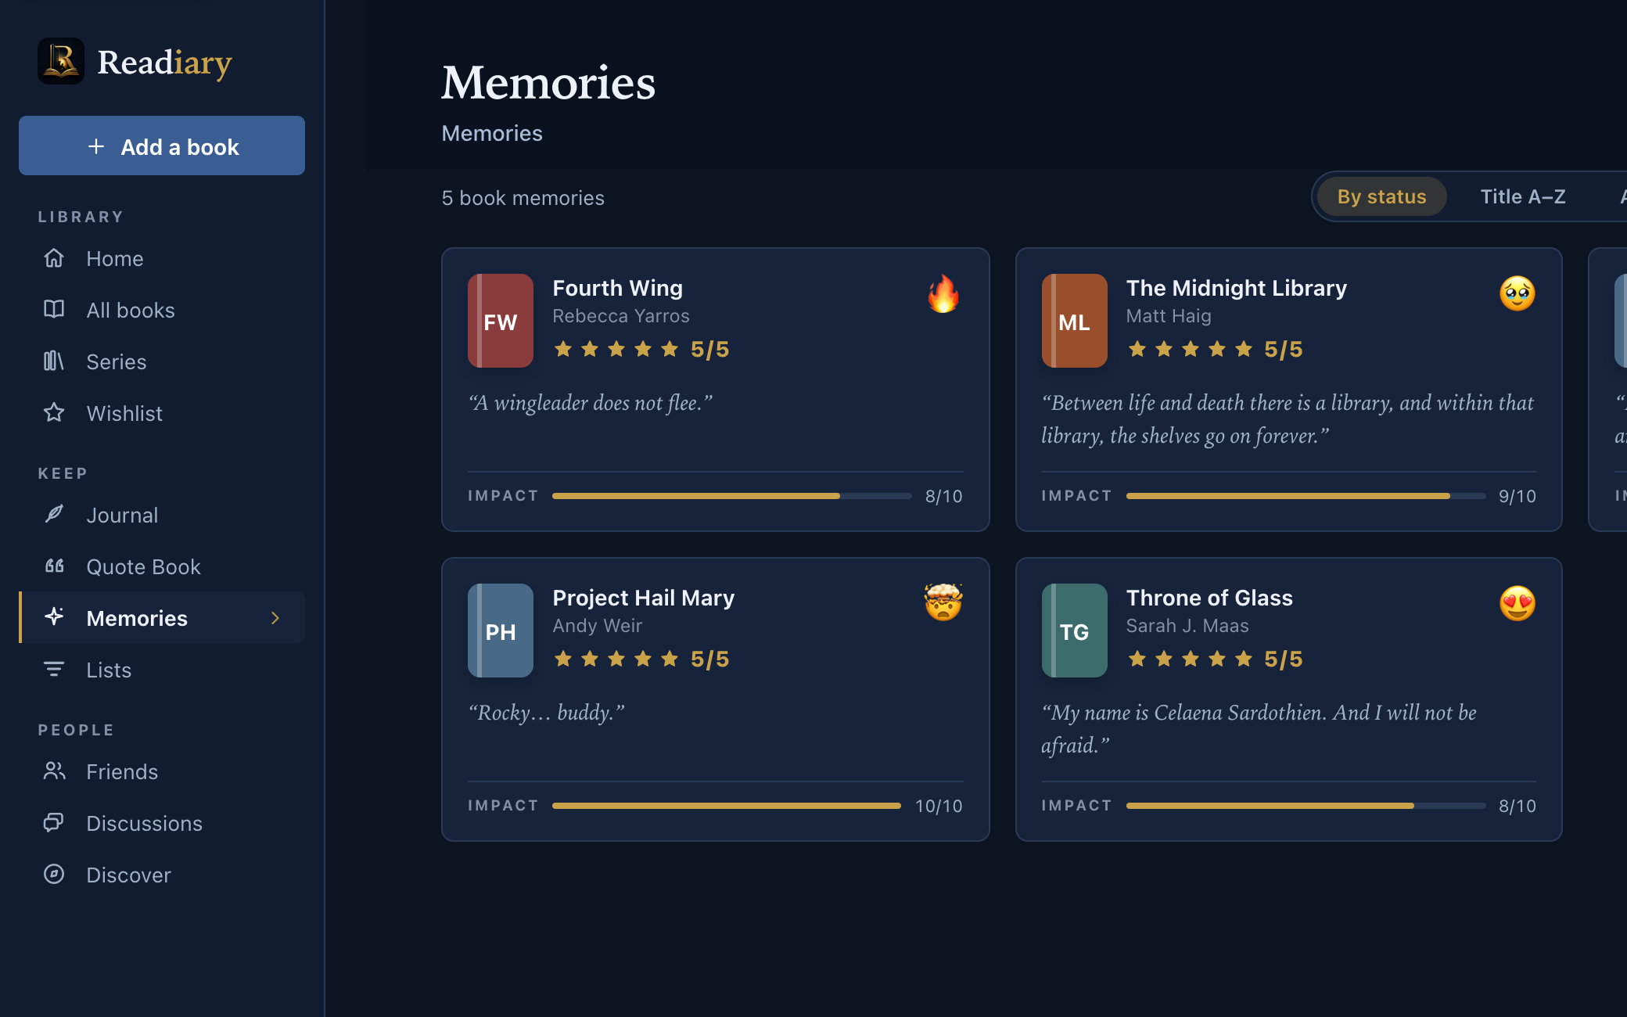1627x1017 pixels.
Task: Click author name Andy Weir
Action: point(597,626)
